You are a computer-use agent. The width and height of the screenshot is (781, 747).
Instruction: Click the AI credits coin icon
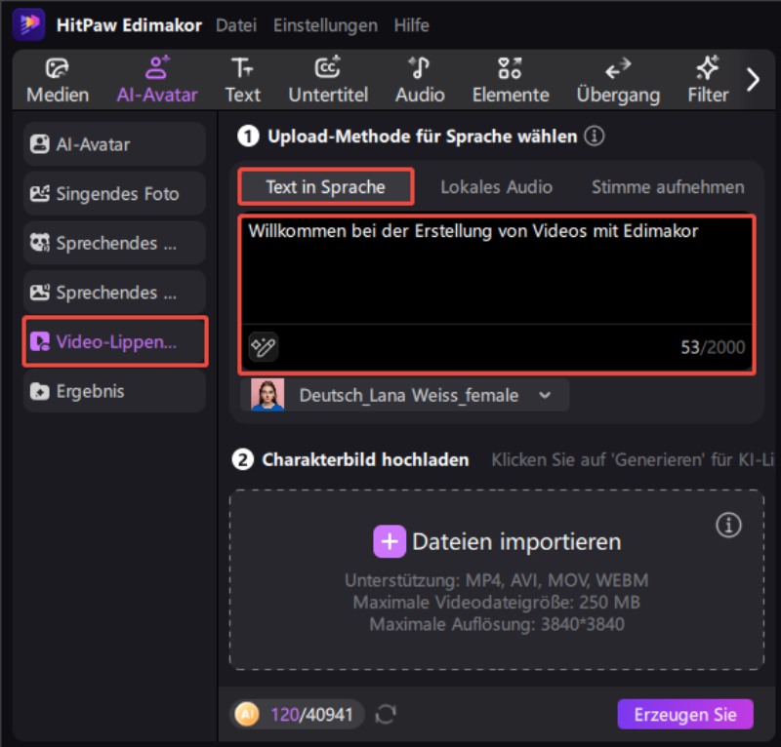[247, 715]
